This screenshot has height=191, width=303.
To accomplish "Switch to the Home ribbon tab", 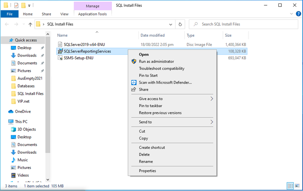I will coord(28,14).
